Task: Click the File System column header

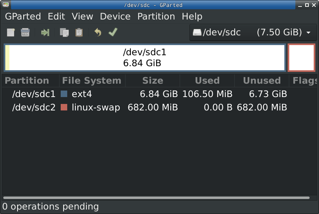Action: pos(92,80)
